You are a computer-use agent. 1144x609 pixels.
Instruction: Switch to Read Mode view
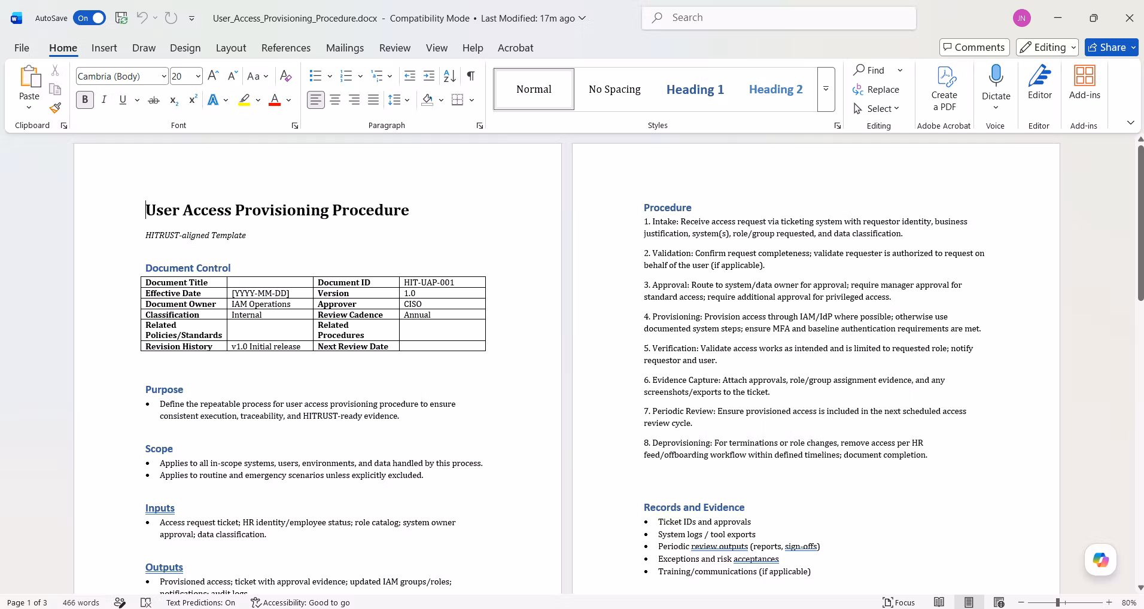(x=939, y=602)
